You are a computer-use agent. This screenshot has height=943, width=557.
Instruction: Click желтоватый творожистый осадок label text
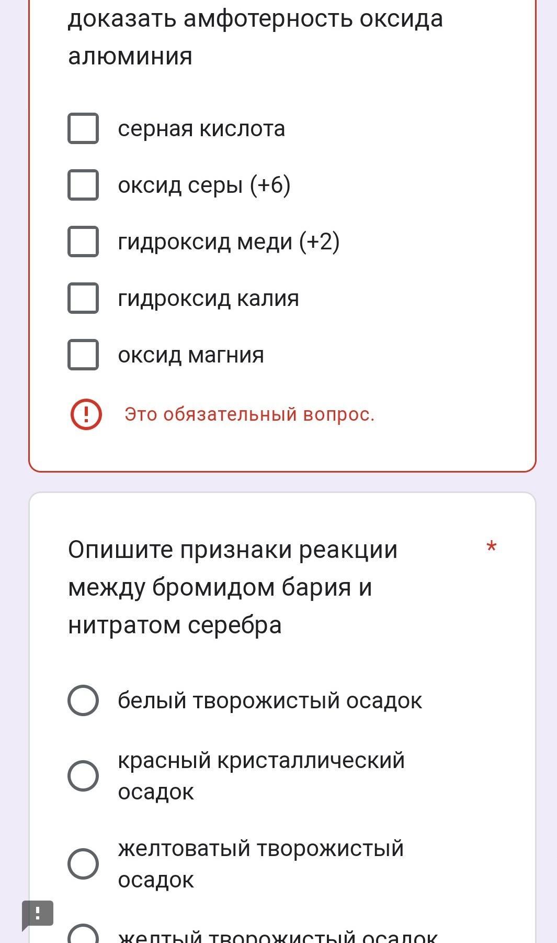tap(260, 864)
